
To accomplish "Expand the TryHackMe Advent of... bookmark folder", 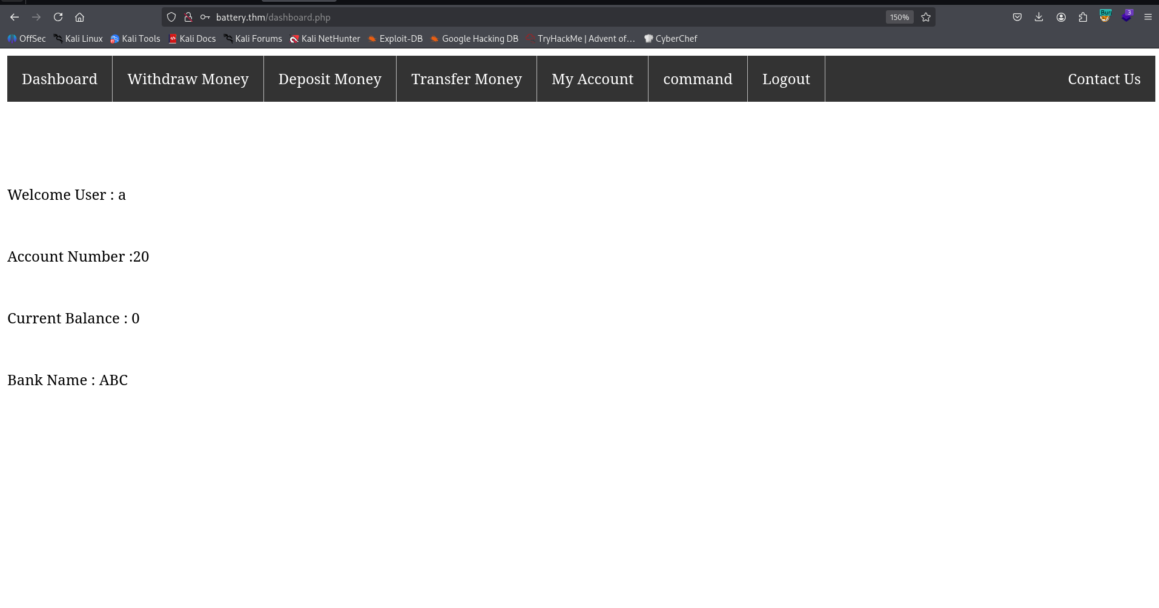I will pyautogui.click(x=580, y=38).
